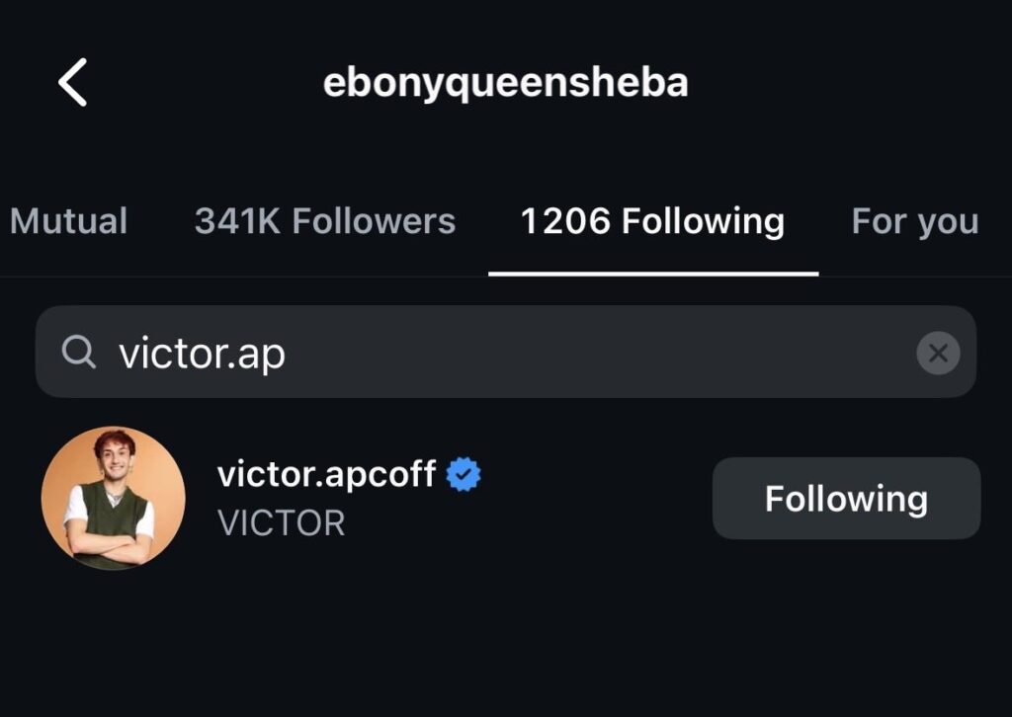The width and height of the screenshot is (1012, 717).
Task: Click the typed text victor.ap
Action: click(x=203, y=353)
